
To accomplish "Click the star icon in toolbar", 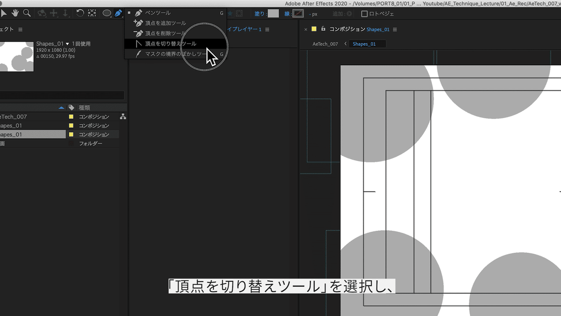I will (230, 14).
